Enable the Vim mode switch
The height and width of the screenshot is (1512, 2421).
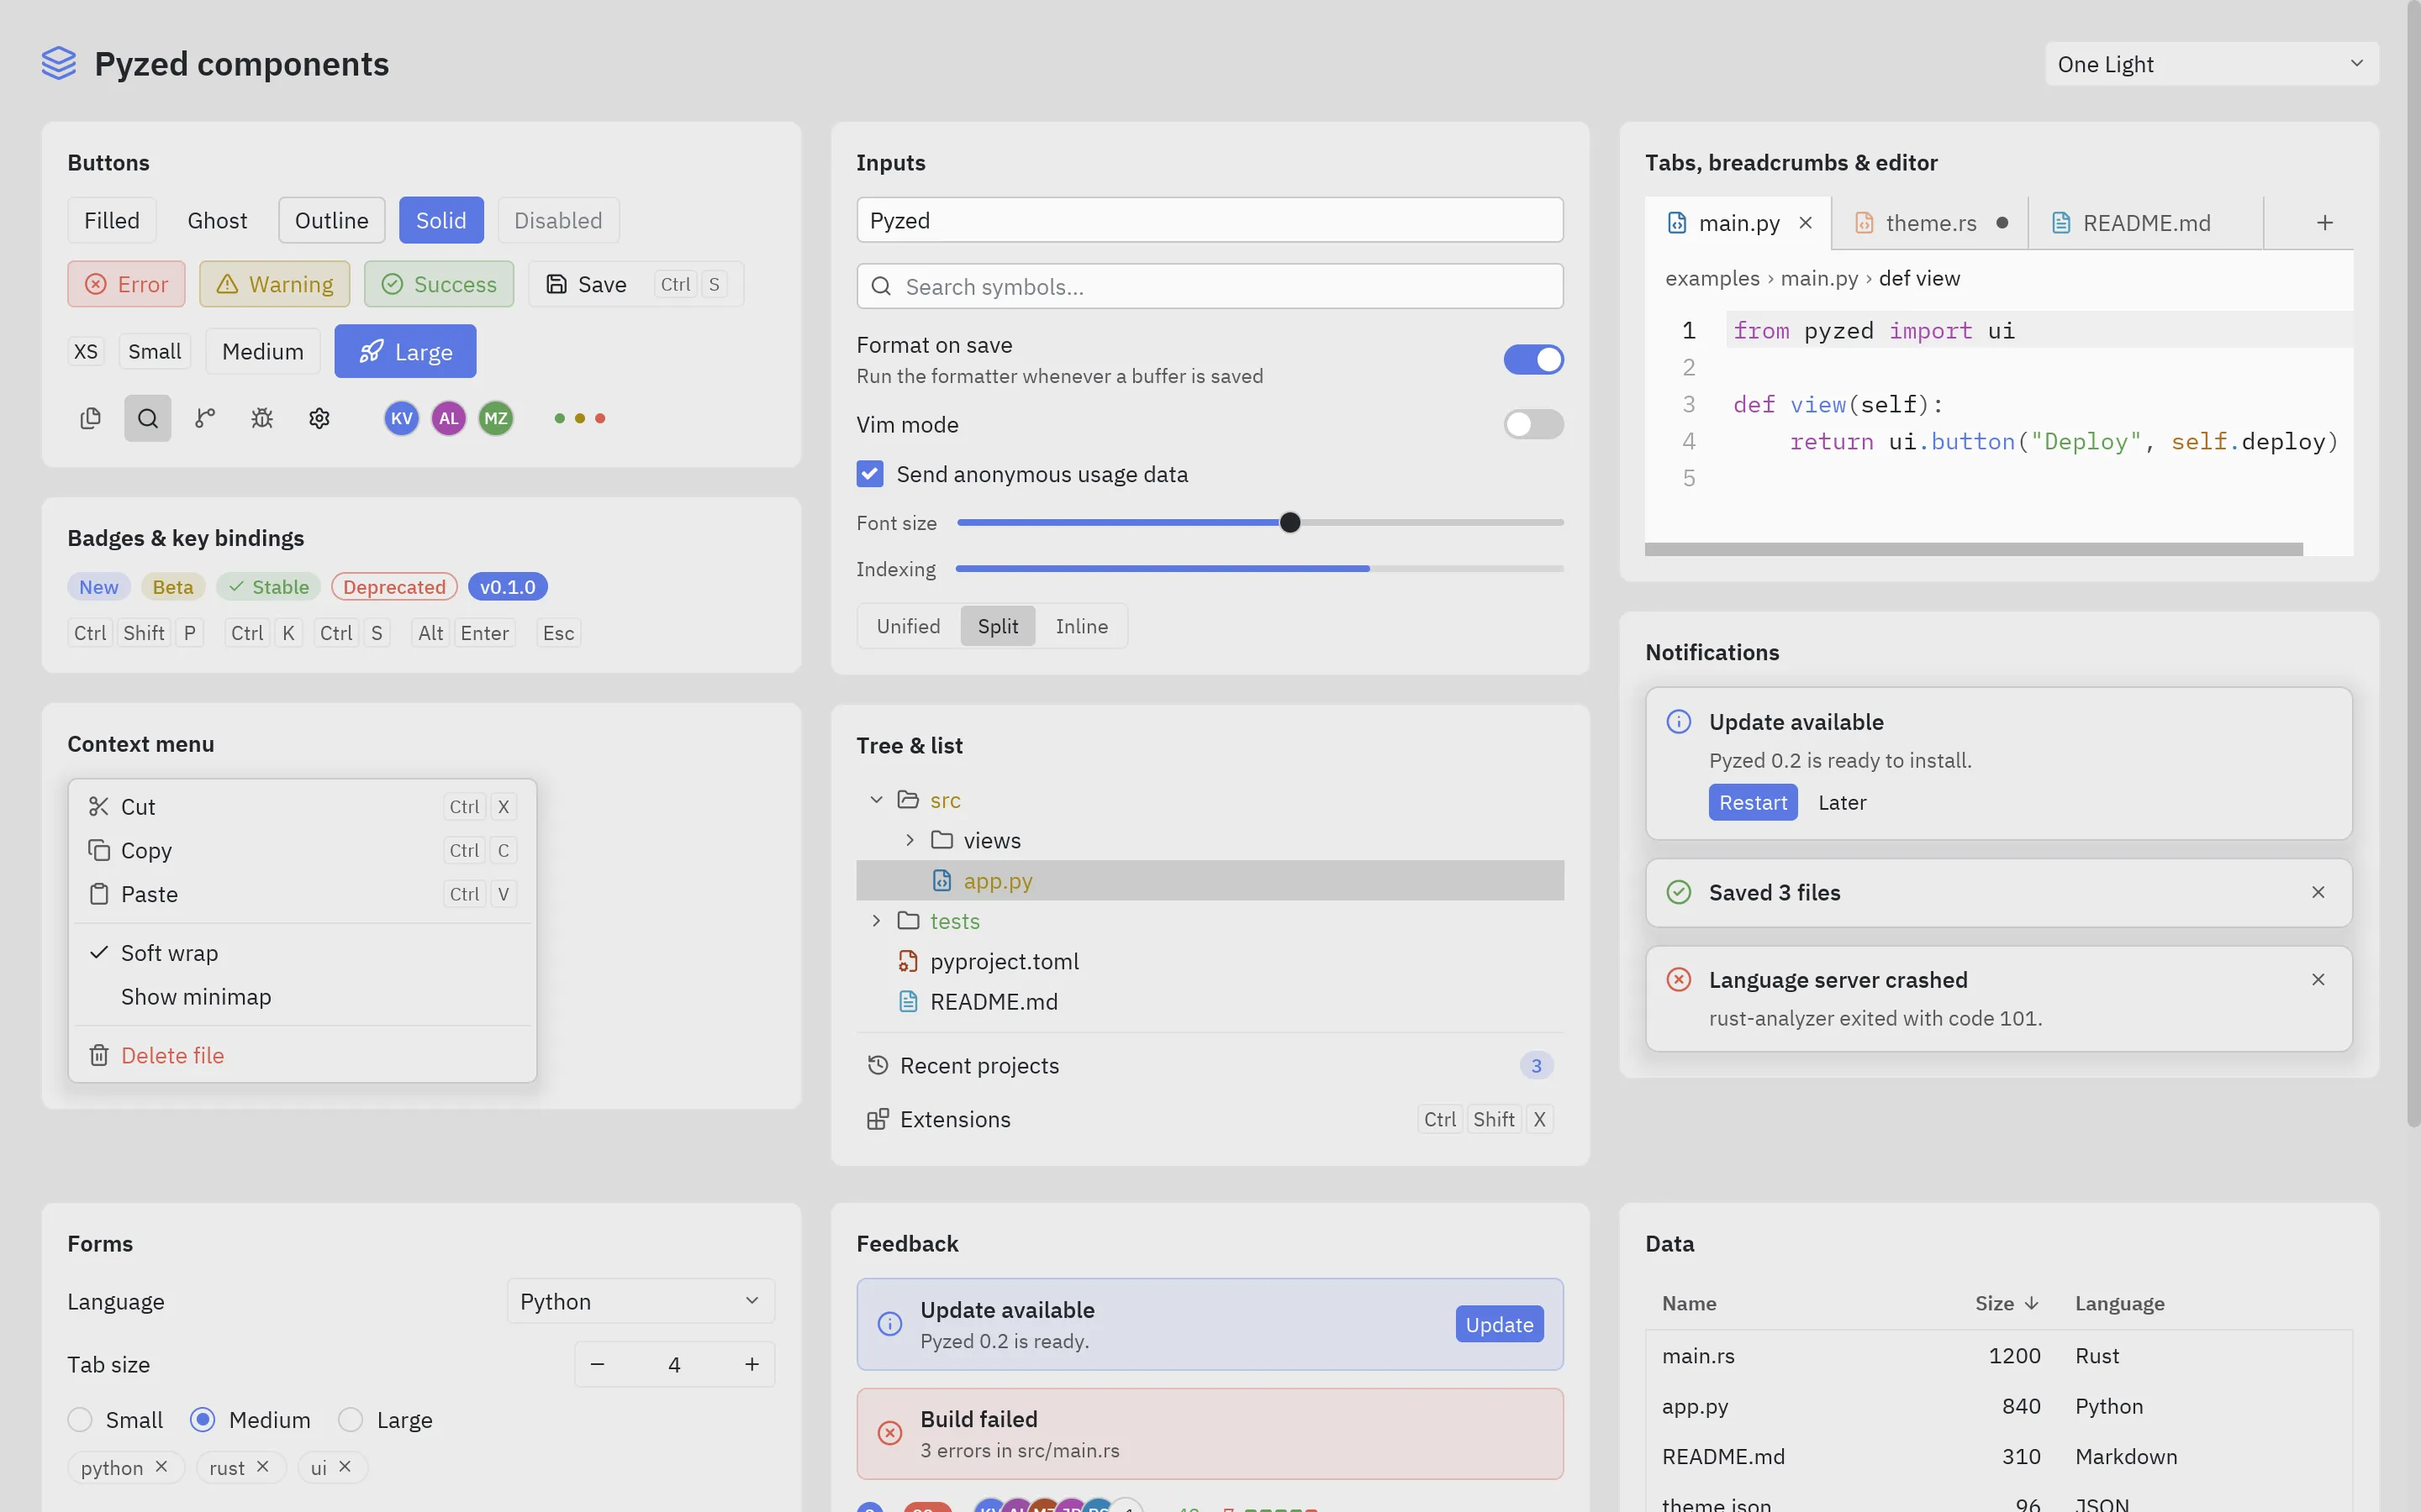point(1532,424)
